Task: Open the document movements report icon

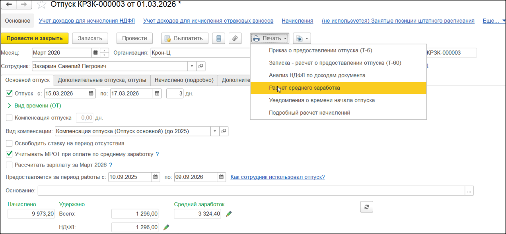Action: point(218,38)
